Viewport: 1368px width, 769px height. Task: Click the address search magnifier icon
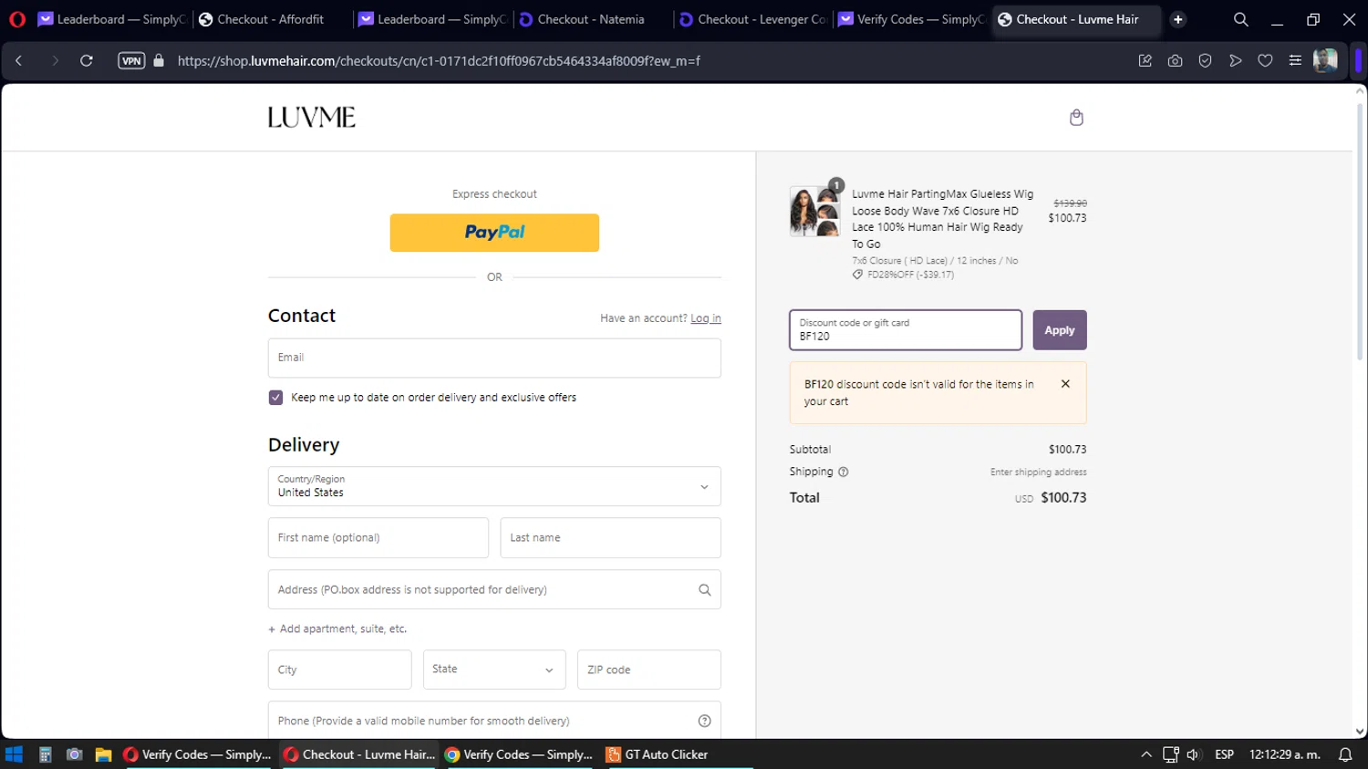[x=705, y=590]
